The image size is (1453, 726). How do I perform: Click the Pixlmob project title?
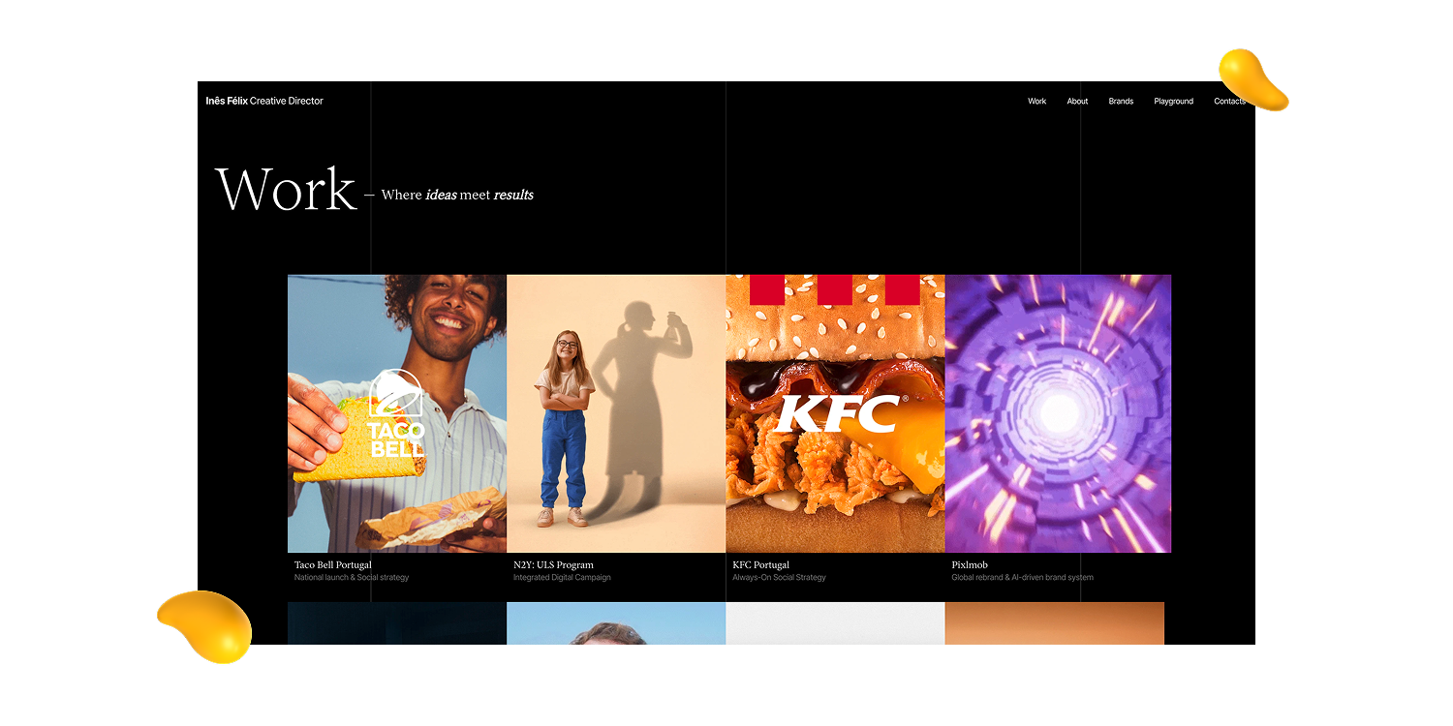click(970, 564)
